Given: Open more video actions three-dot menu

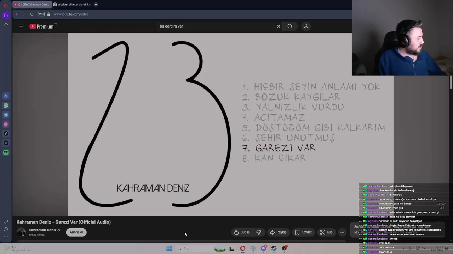Looking at the screenshot, I should pos(342,232).
